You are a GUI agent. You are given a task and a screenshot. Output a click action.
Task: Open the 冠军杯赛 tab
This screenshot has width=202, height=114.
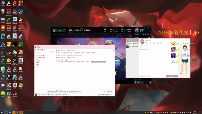pos(87,30)
